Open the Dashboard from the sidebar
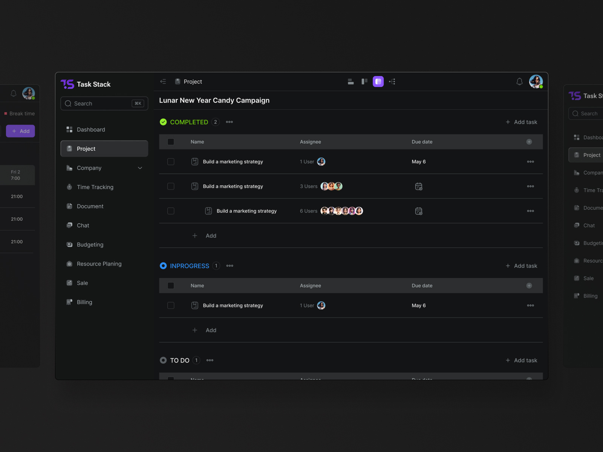 tap(90, 129)
